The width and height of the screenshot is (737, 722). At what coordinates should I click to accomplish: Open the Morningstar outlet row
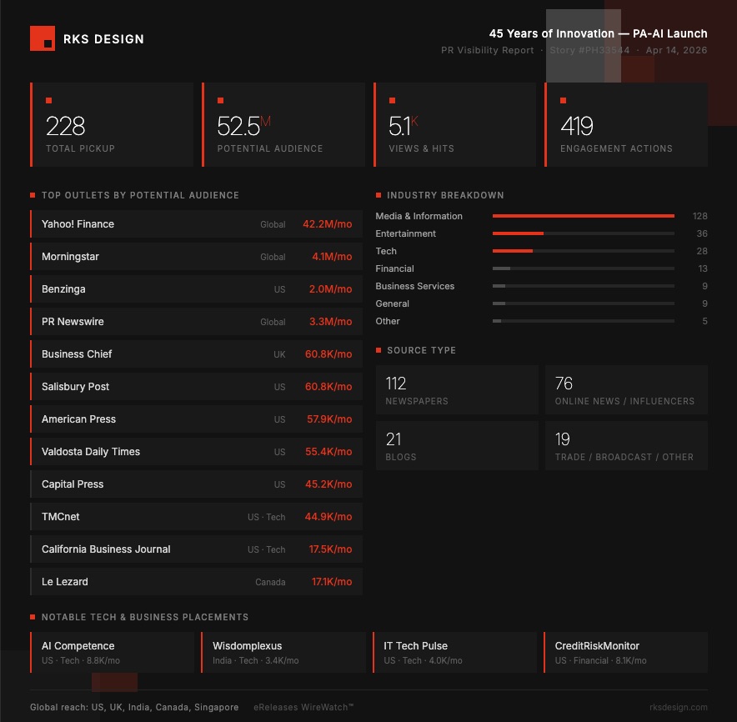pos(197,257)
